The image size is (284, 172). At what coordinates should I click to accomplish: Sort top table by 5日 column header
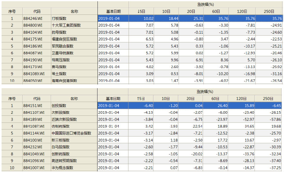[x=141, y=11]
